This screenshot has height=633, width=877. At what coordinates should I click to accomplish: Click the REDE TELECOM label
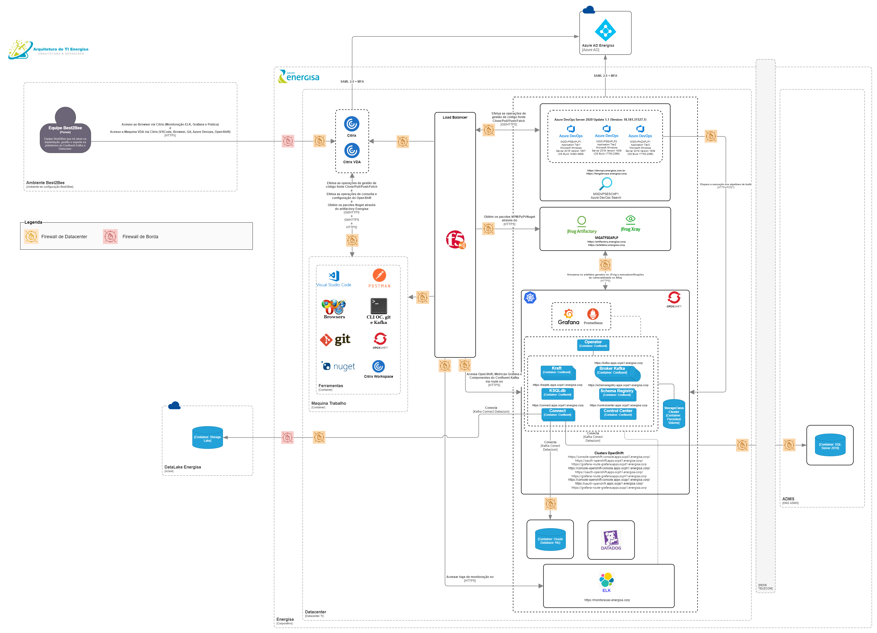(765, 587)
